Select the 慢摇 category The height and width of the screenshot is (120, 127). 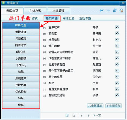pos(21,105)
